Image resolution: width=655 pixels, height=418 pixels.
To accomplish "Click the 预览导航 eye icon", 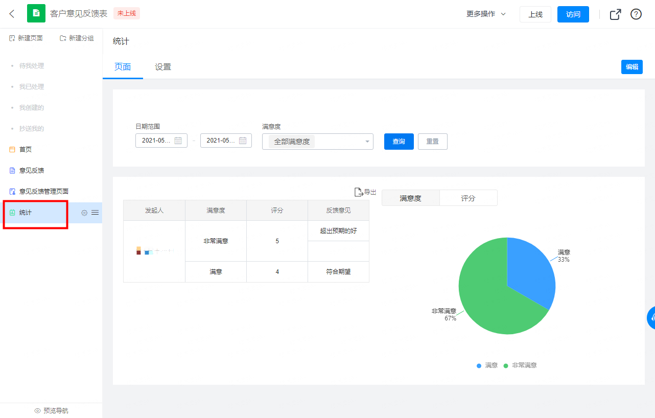I will point(37,411).
